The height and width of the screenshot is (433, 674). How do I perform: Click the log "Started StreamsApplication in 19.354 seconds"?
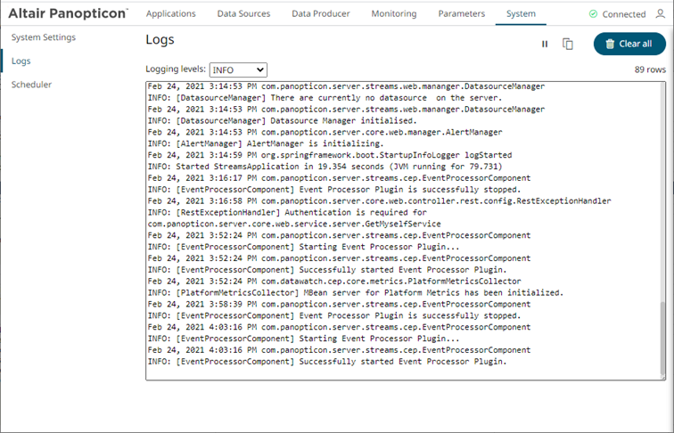tap(325, 167)
